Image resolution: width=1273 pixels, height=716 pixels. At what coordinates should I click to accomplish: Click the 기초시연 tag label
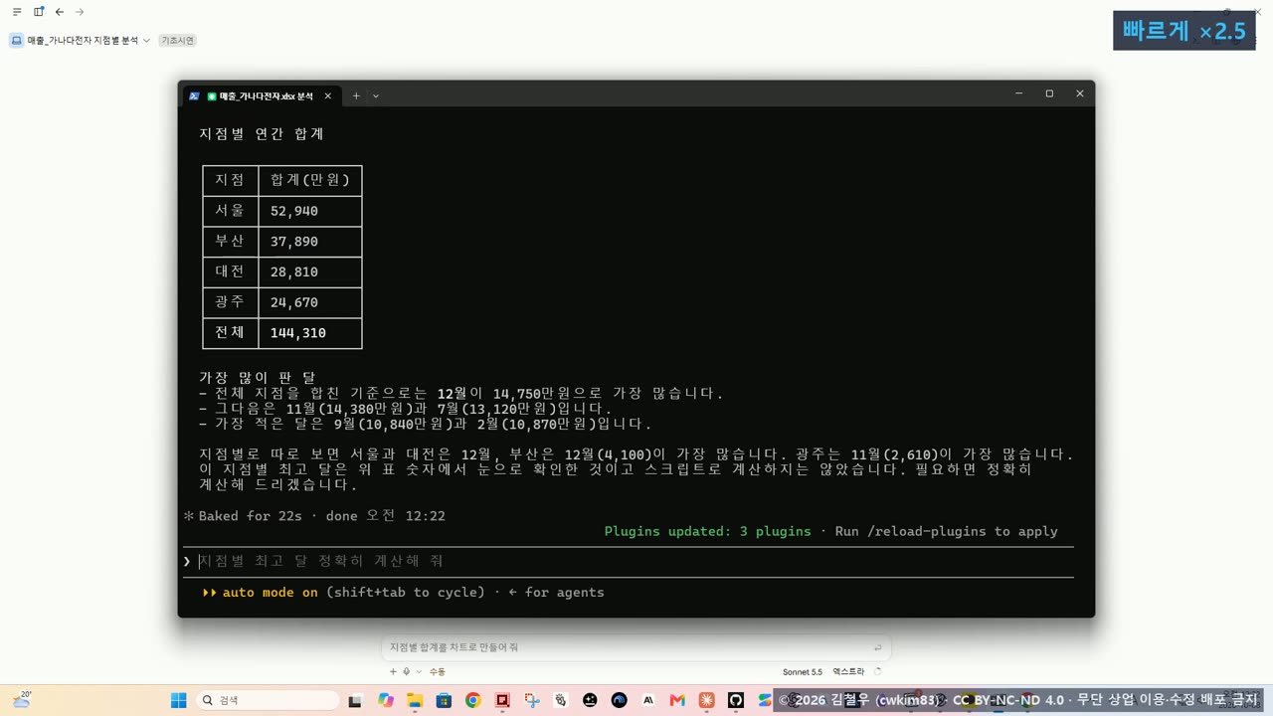pyautogui.click(x=178, y=41)
